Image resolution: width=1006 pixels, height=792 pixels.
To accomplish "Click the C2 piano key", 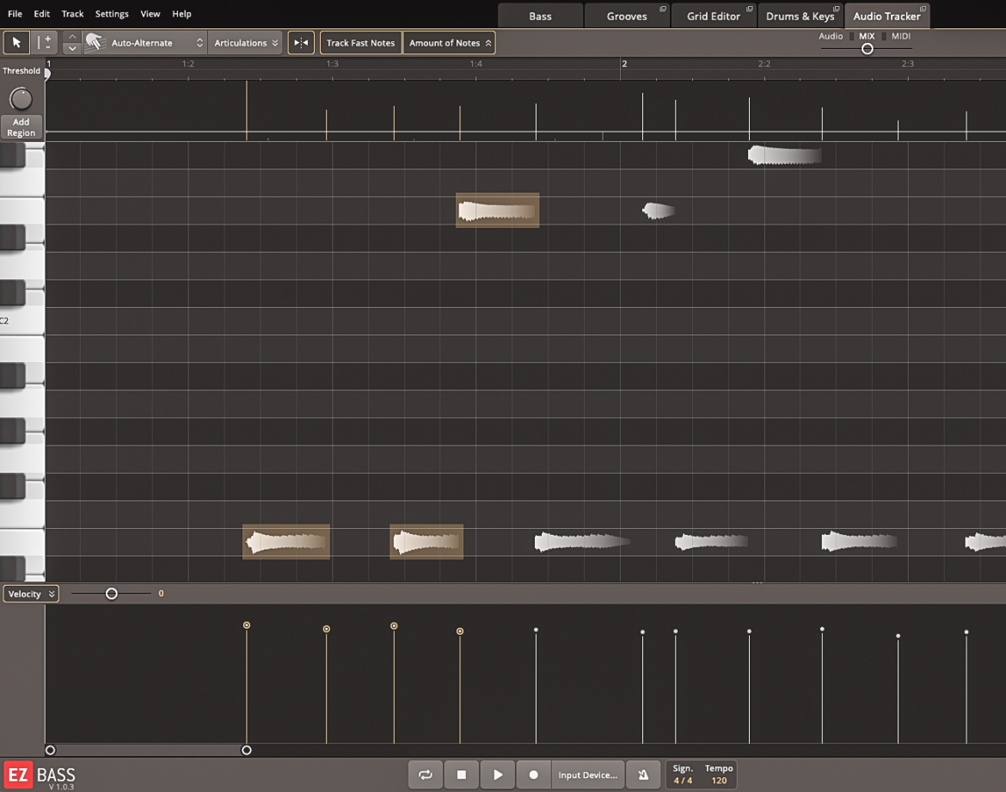I will [x=21, y=321].
